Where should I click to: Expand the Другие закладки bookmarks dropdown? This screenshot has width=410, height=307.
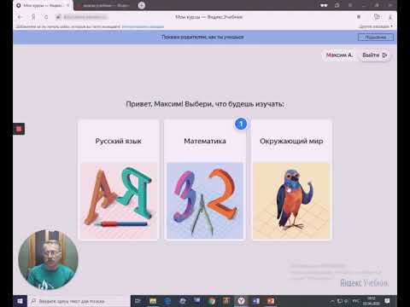pyautogui.click(x=376, y=26)
